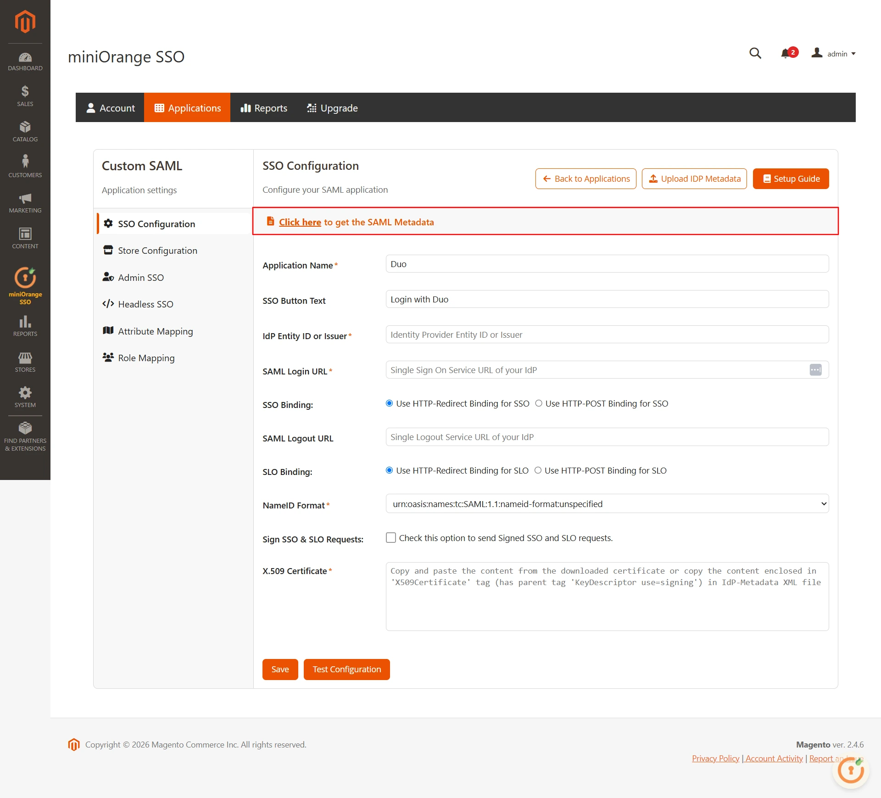Click the Save button

[280, 669]
